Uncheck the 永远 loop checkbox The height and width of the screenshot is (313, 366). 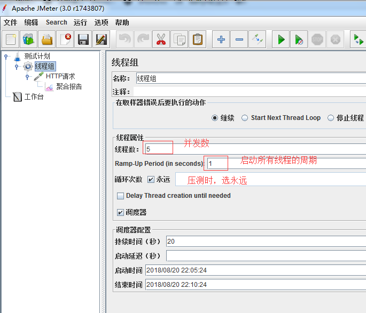pyautogui.click(x=151, y=180)
